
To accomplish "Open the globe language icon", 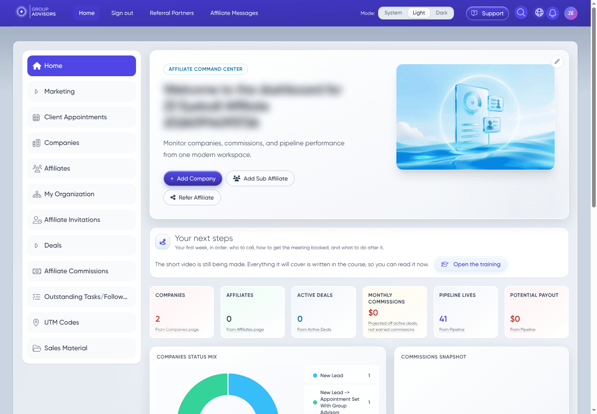I will (x=539, y=13).
